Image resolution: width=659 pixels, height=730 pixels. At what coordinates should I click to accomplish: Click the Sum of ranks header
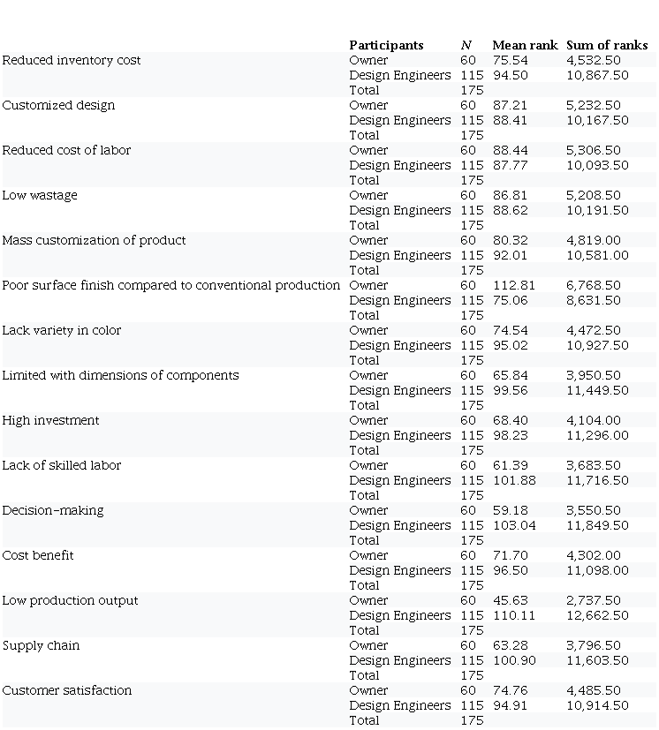click(607, 45)
